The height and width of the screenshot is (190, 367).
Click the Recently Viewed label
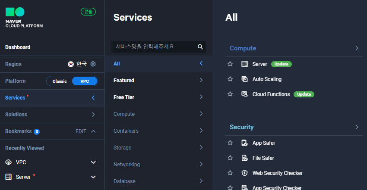coord(25,148)
